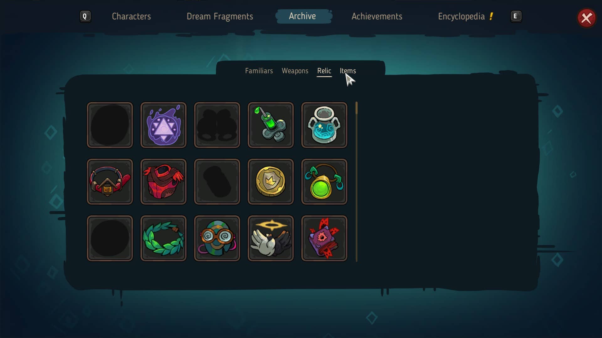
Task: Select the green syringe relic
Action: (x=271, y=125)
